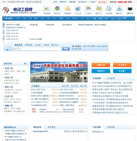Image resolution: width=137 pixels, height=141 pixels.
Task: Open the VB振动电机 link
Action: [x=50, y=25]
